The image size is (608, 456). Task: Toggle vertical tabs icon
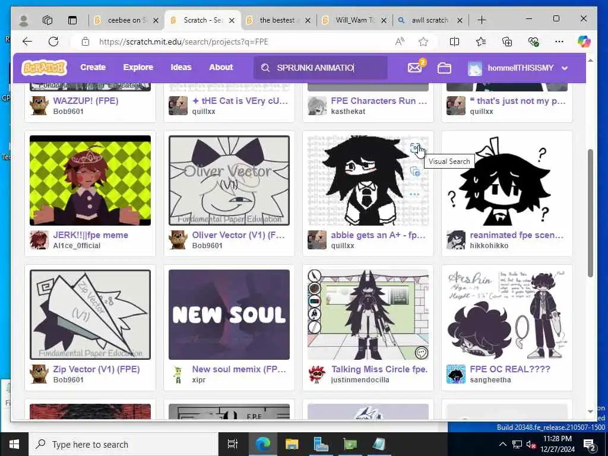[x=72, y=20]
